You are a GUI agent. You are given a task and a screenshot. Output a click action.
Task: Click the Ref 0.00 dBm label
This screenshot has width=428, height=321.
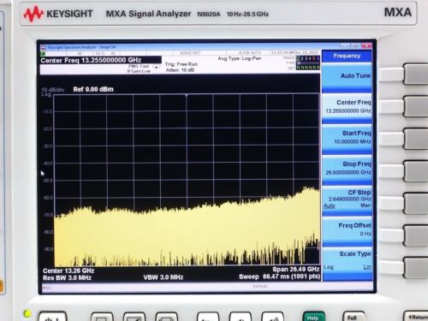pos(93,89)
